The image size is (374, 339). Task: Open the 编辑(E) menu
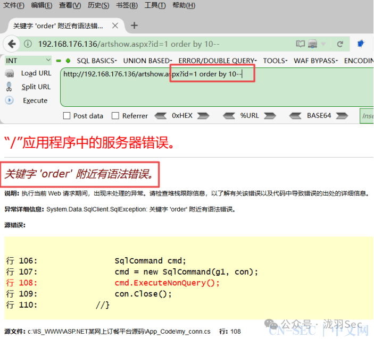[41, 5]
